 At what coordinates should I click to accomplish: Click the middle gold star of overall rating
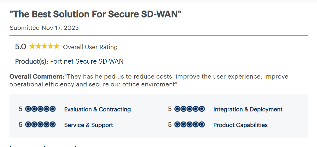44,46
